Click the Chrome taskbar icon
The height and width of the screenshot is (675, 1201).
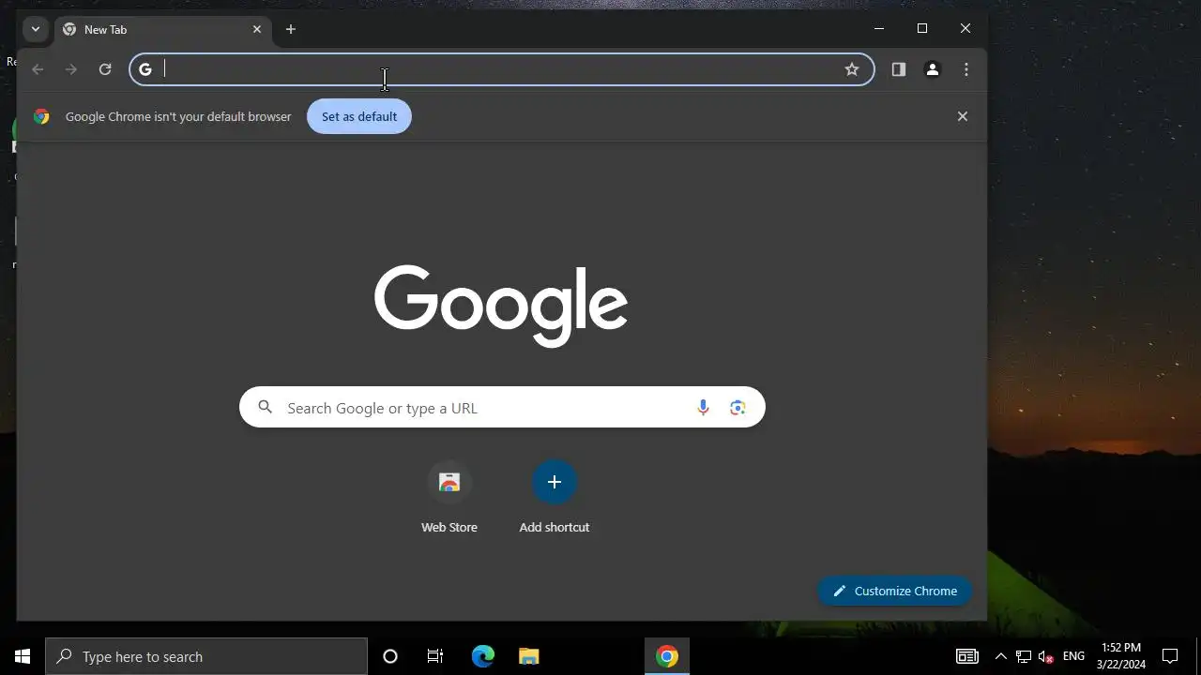click(x=667, y=656)
